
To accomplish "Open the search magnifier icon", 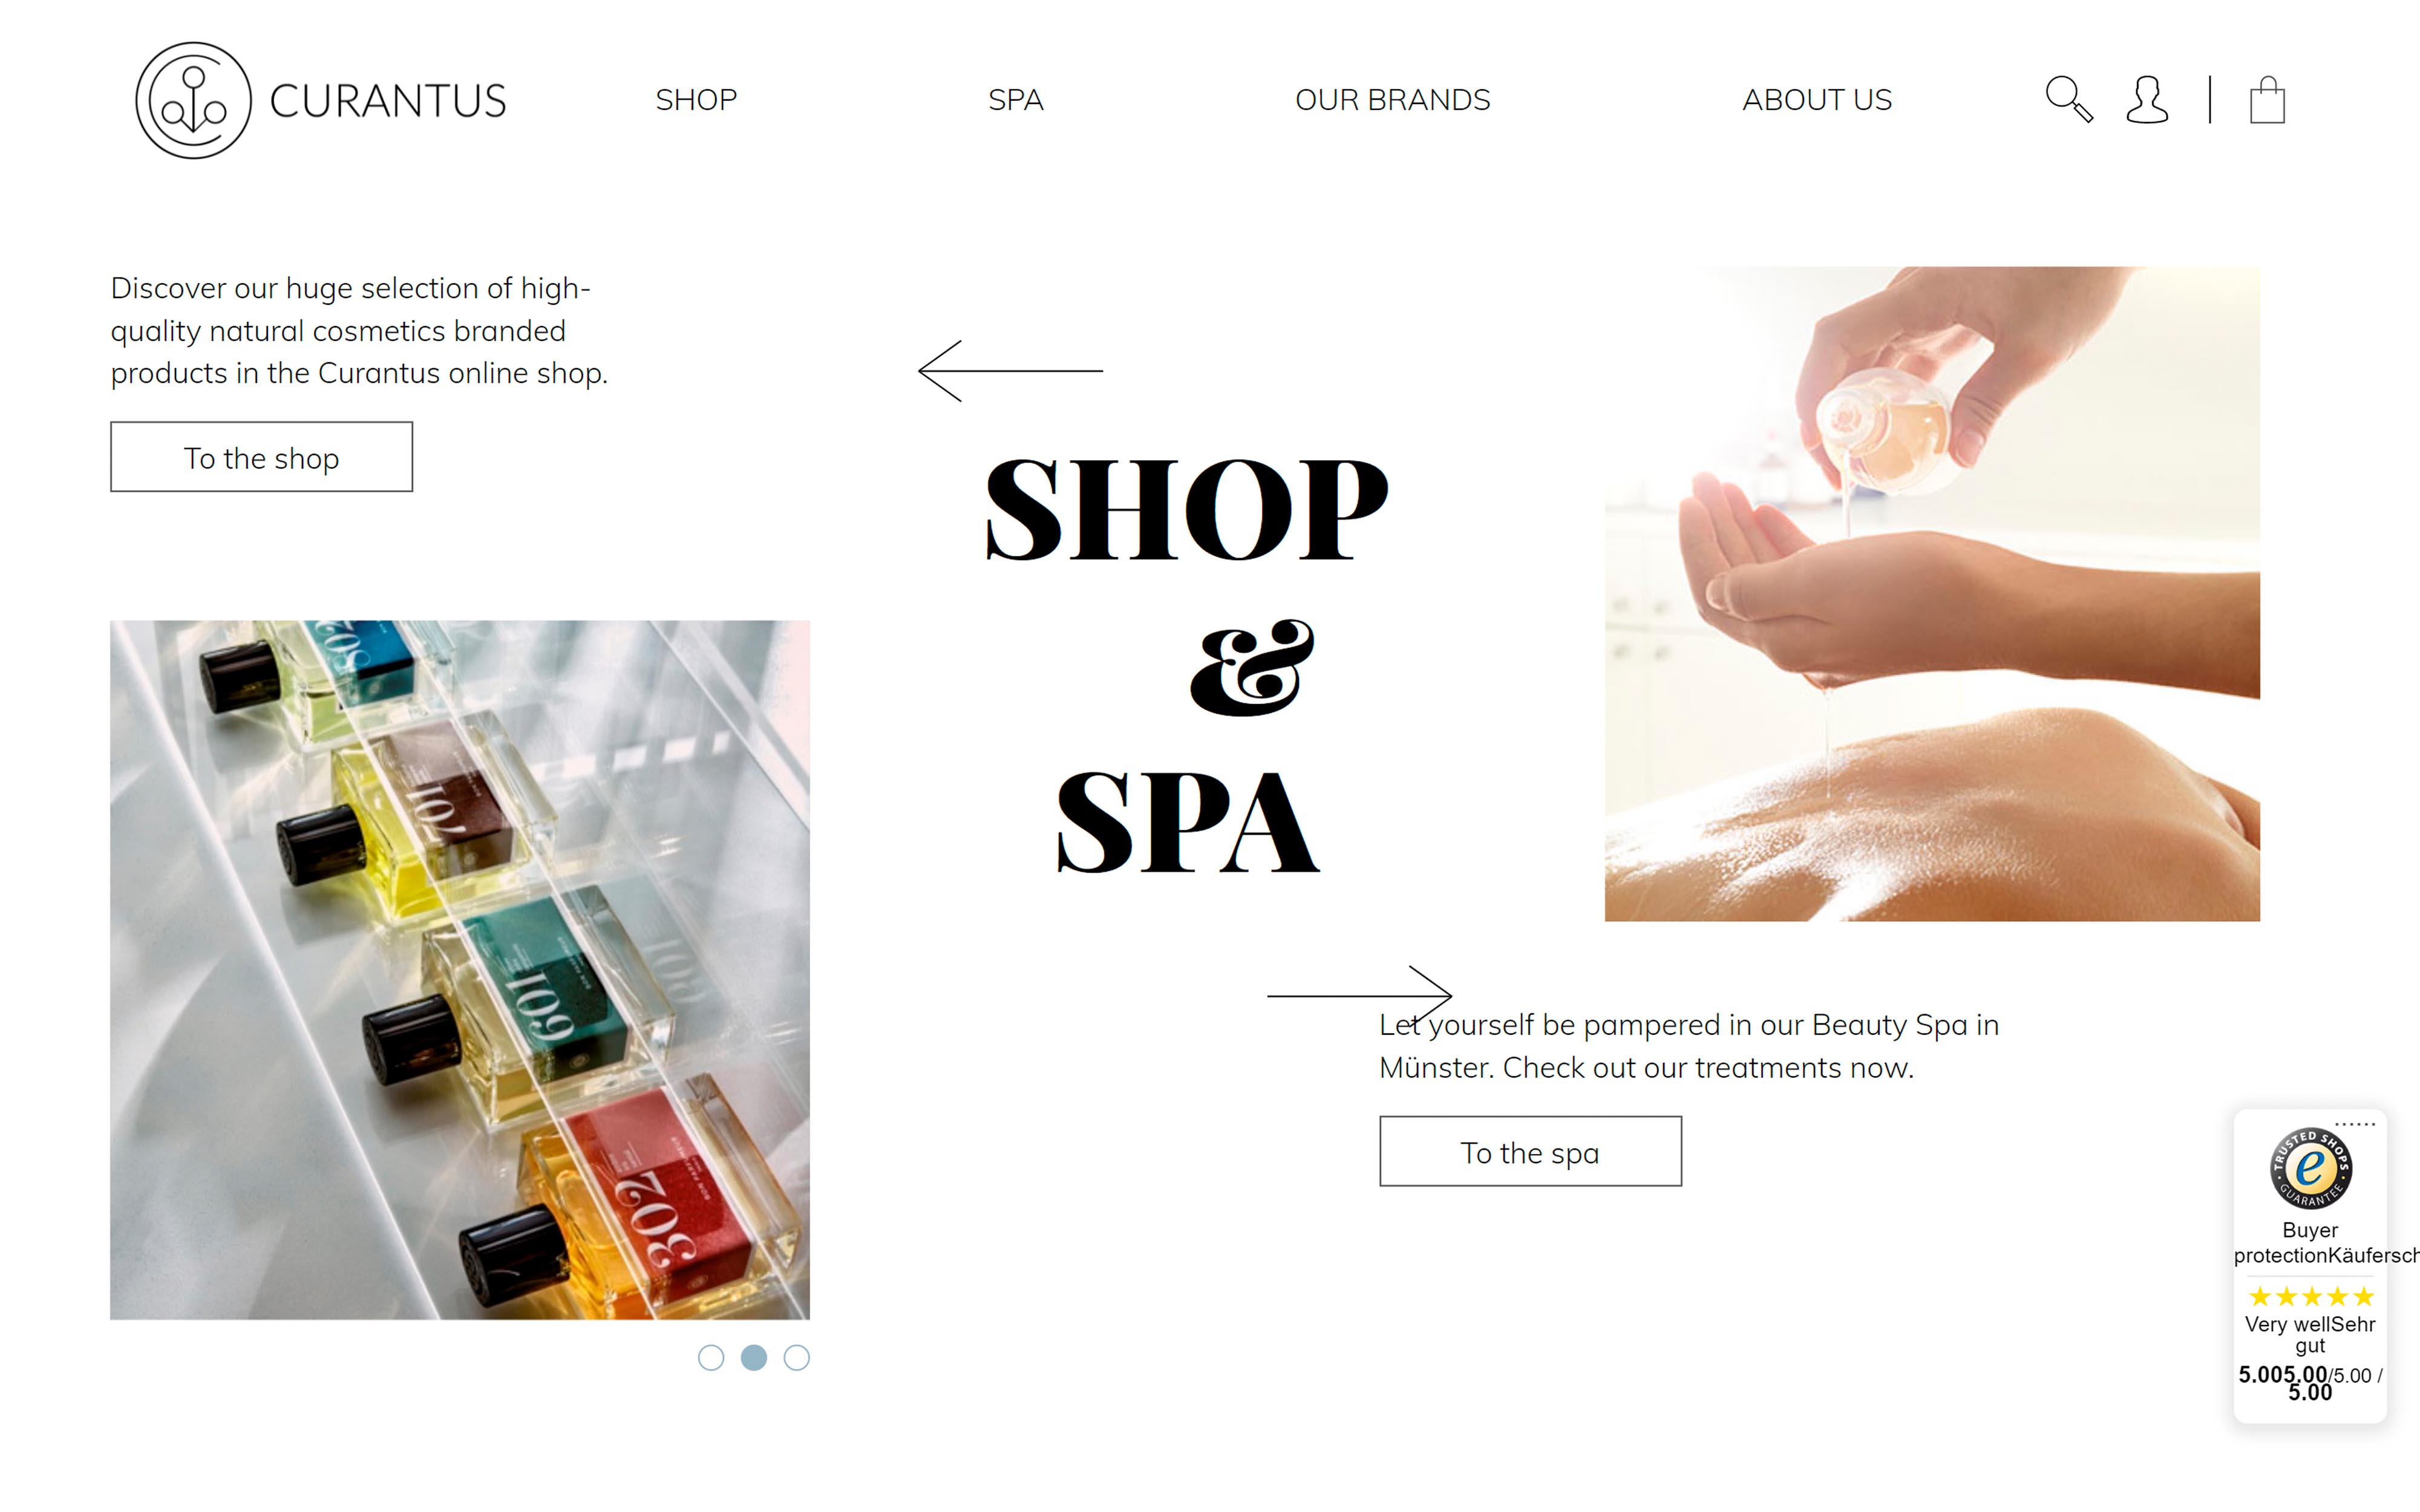I will pos(2068,99).
